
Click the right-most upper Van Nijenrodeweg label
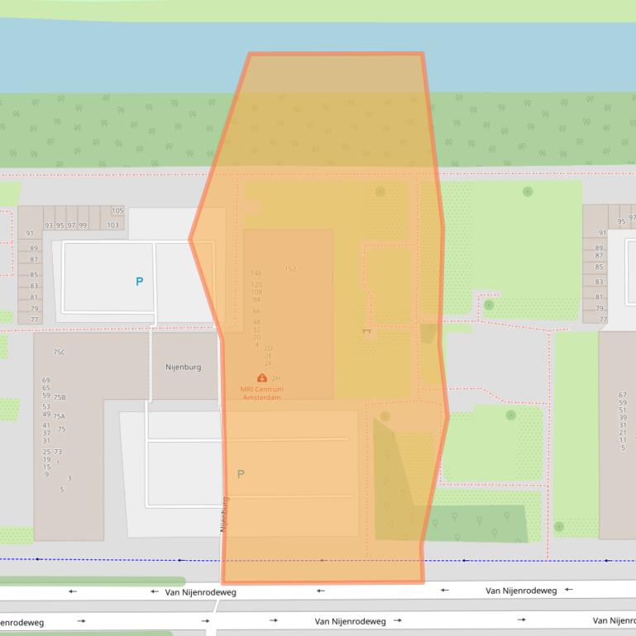[520, 591]
